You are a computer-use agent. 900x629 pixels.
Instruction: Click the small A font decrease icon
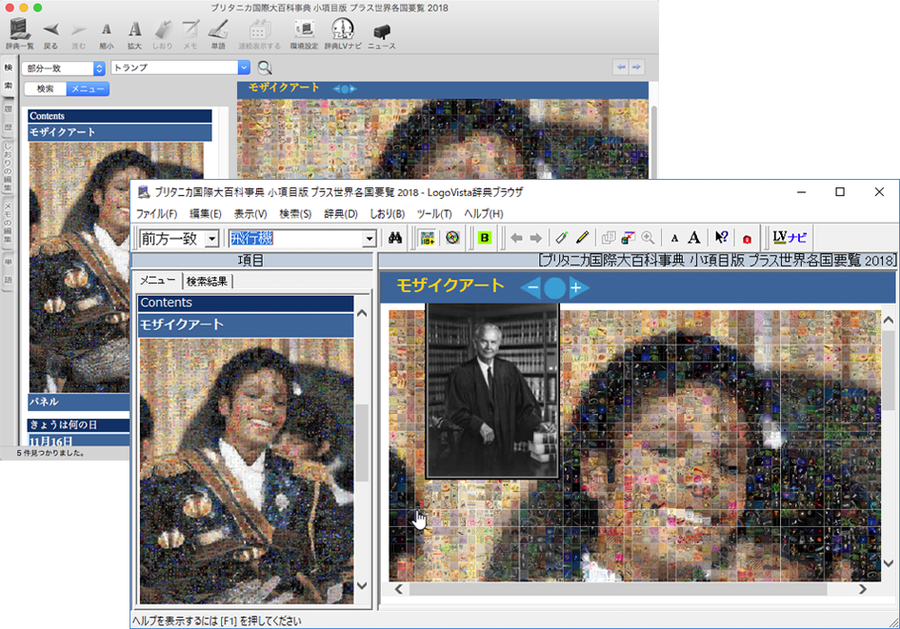[x=674, y=238]
